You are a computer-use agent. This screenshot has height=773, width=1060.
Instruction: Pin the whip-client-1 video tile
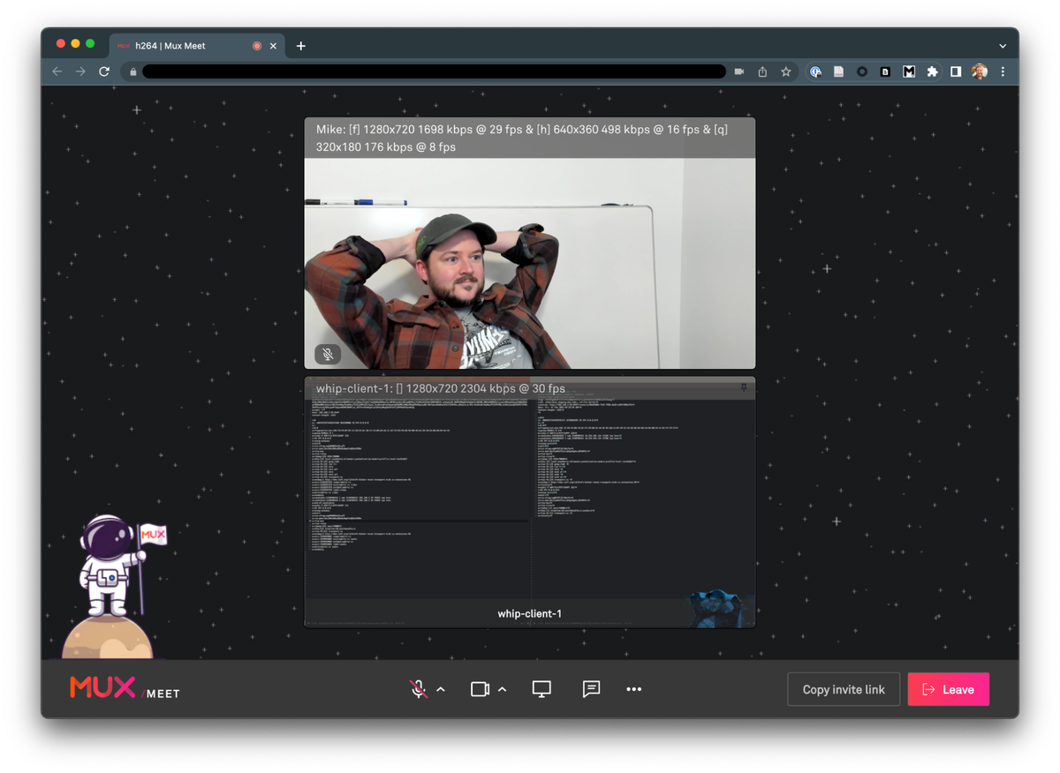pos(742,388)
